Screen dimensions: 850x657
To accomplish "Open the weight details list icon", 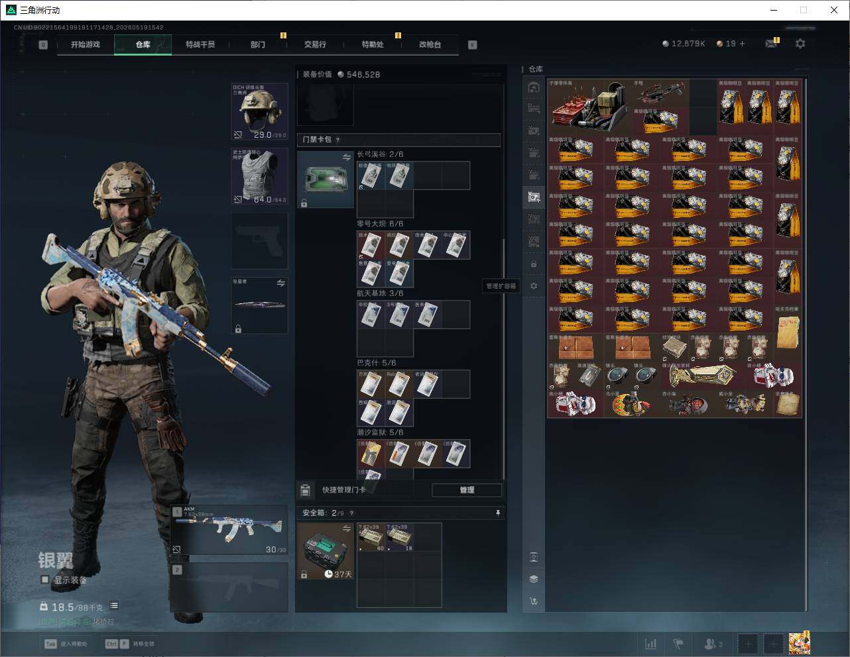I will pos(114,605).
